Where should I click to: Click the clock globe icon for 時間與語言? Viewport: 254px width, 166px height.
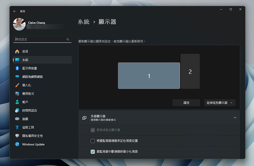[17, 110]
